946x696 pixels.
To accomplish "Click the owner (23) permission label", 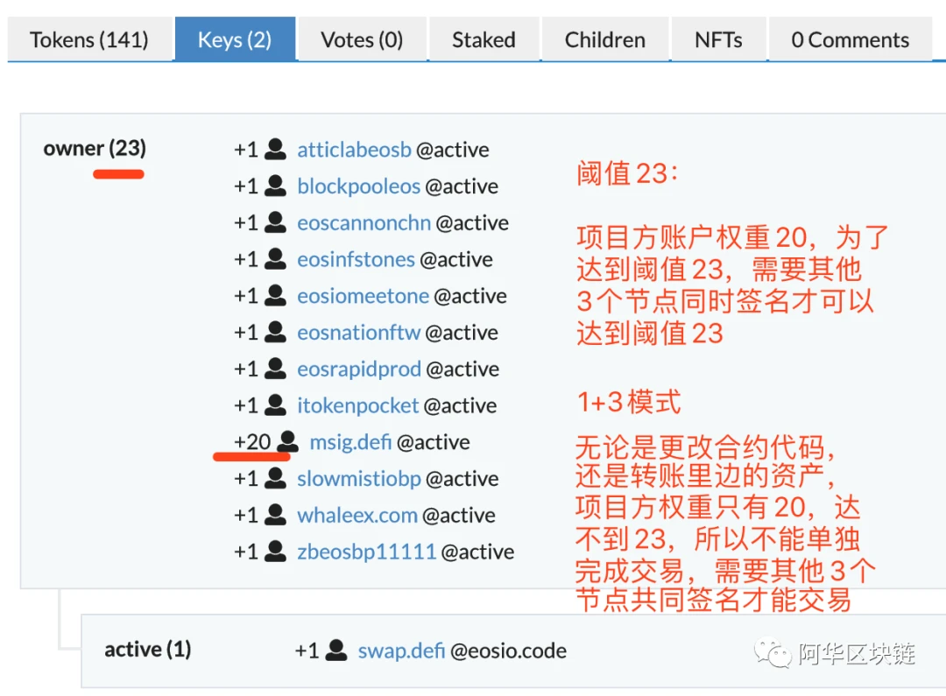I will click(95, 148).
